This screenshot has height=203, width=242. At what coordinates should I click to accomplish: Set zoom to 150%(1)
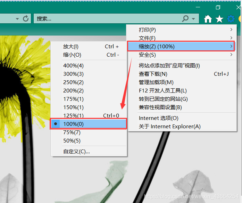click(89, 107)
